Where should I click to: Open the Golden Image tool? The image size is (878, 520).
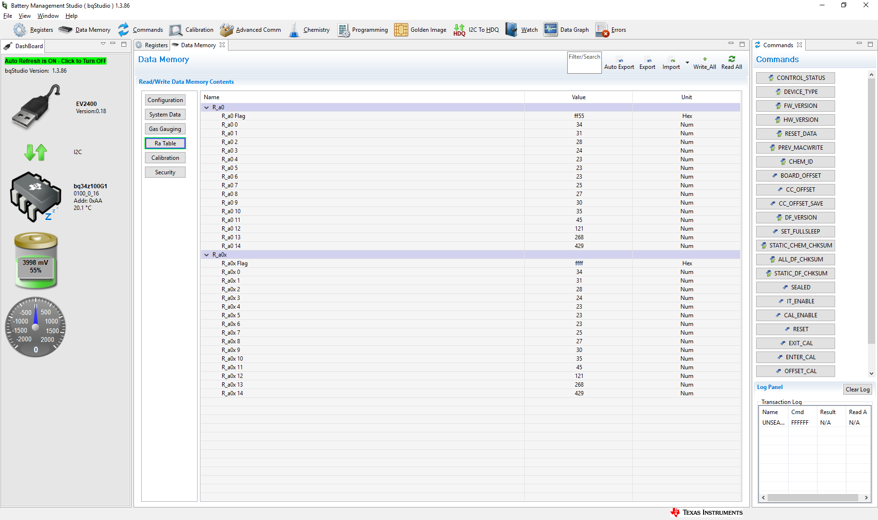click(420, 30)
